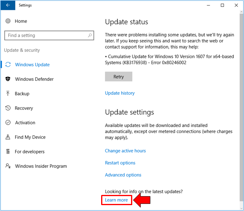Click the Activation checkmark icon

click(x=8, y=122)
